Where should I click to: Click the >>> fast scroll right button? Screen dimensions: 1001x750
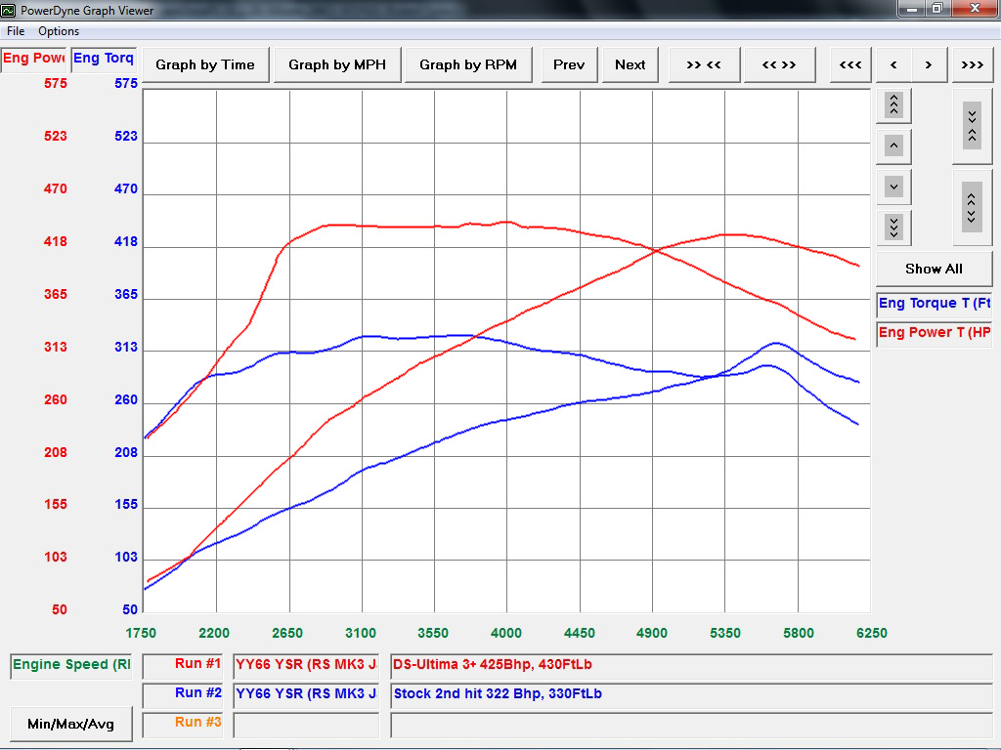(x=973, y=64)
